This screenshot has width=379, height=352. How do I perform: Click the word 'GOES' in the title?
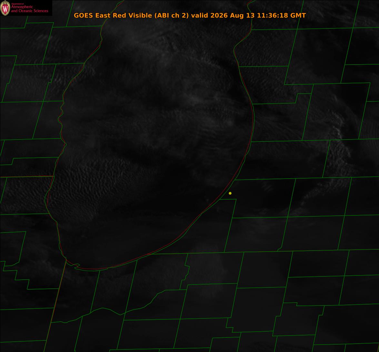pos(84,15)
